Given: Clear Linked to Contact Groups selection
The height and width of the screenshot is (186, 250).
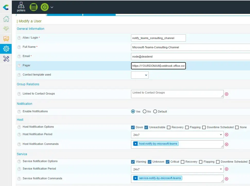Looking at the screenshot, I should click(227, 94).
